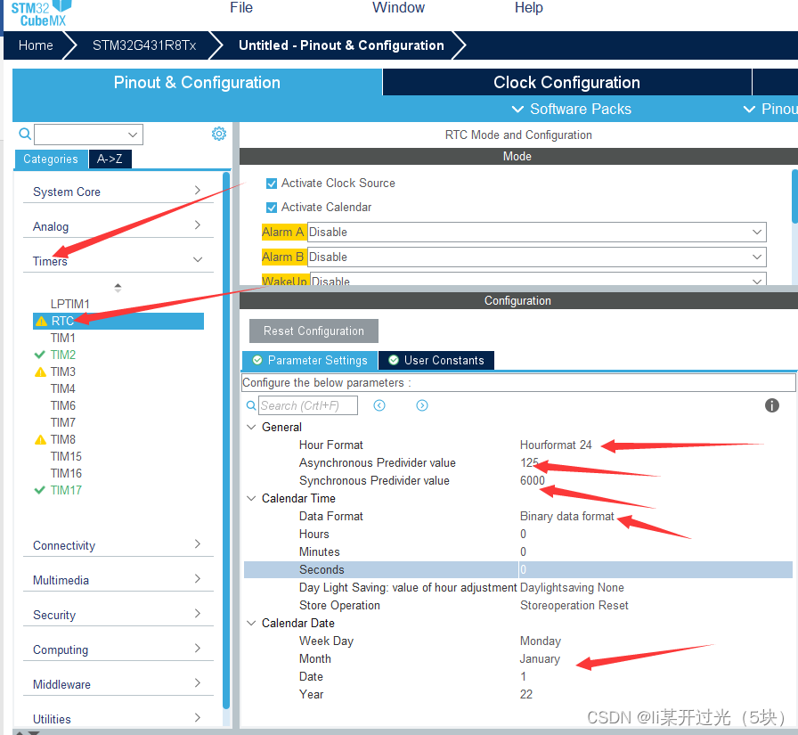Click the Timers list sort arrows icon
The image size is (798, 735).
[x=118, y=288]
